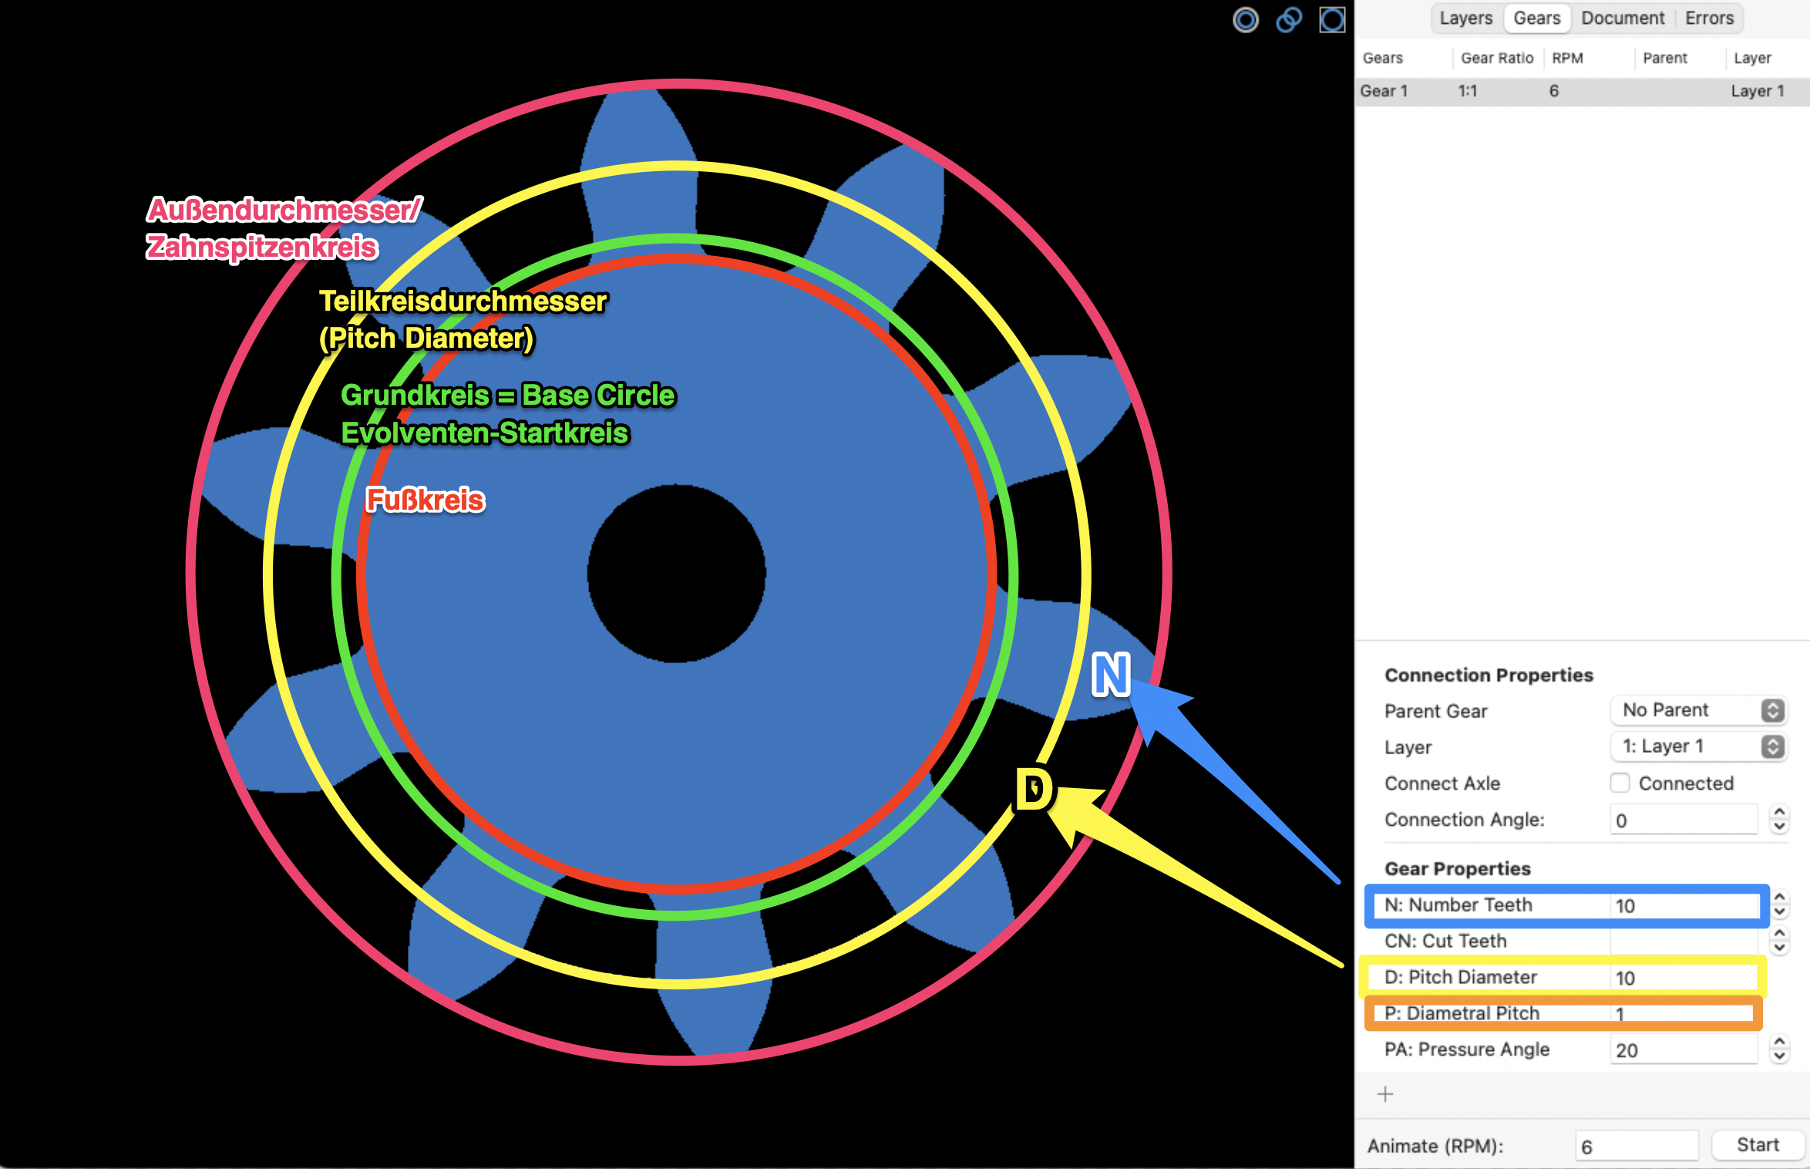Click the plus icon to add a gear

[x=1385, y=1094]
